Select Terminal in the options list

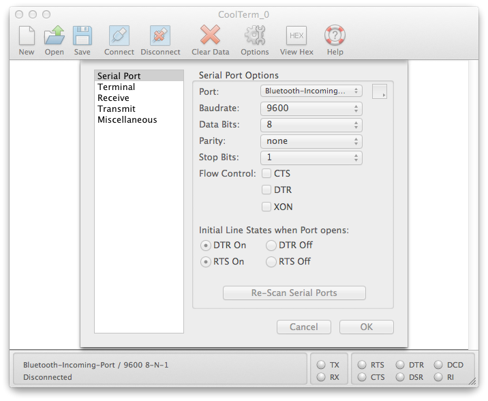pyautogui.click(x=117, y=87)
